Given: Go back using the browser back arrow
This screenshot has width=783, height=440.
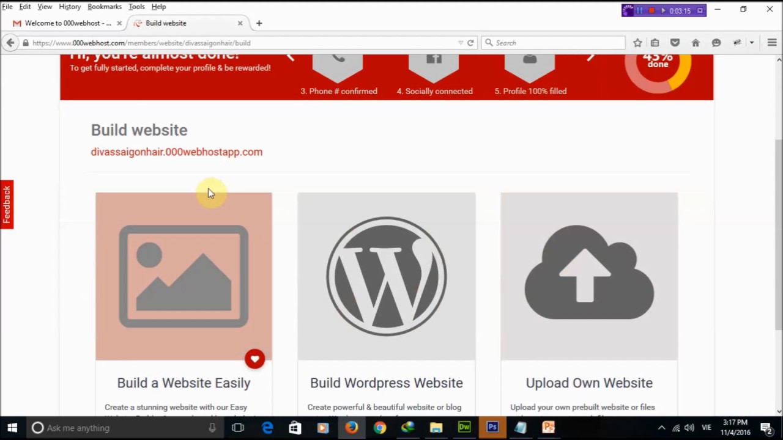Looking at the screenshot, I should coord(10,43).
